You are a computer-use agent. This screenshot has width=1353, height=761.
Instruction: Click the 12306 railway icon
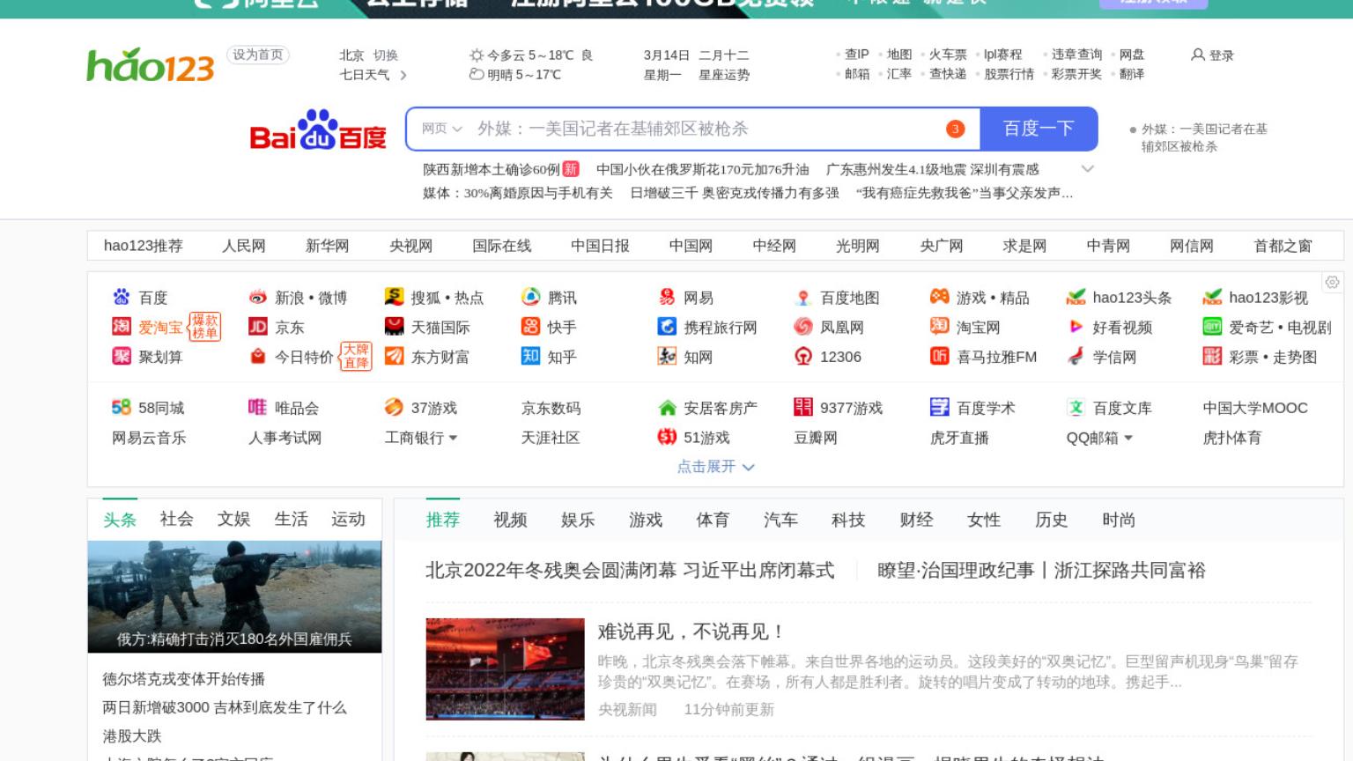point(802,356)
